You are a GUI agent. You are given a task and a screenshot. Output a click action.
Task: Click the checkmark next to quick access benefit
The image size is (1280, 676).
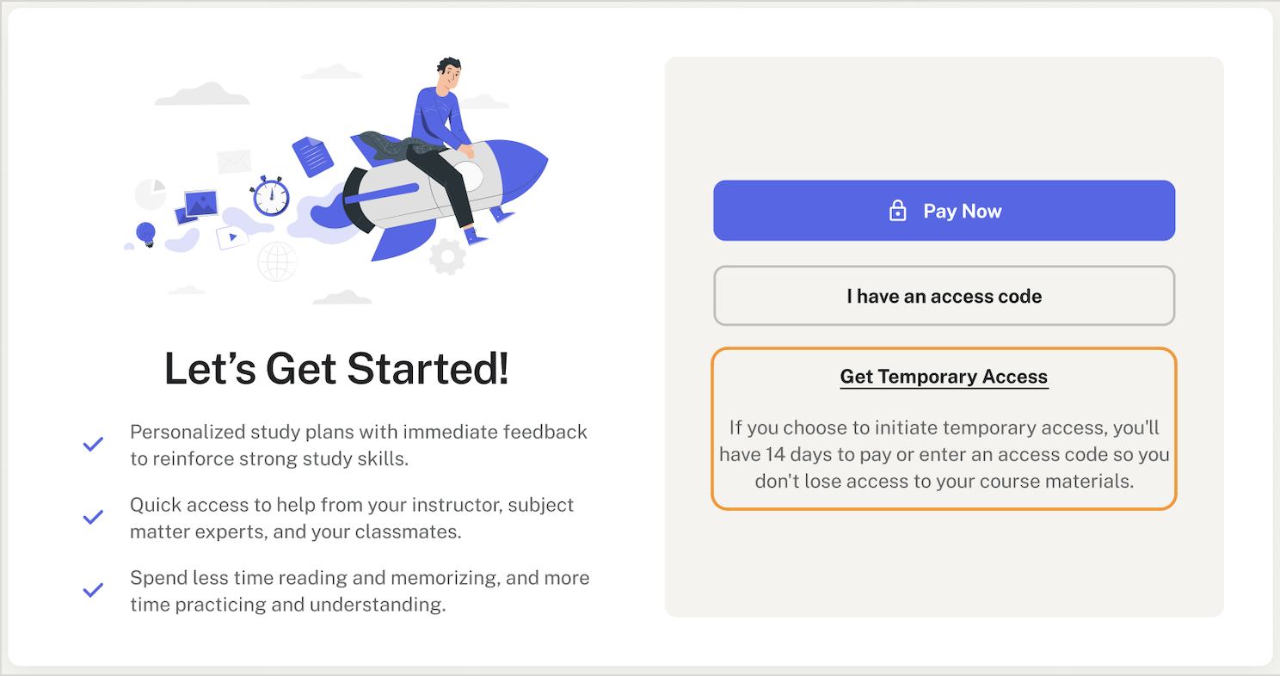(95, 517)
